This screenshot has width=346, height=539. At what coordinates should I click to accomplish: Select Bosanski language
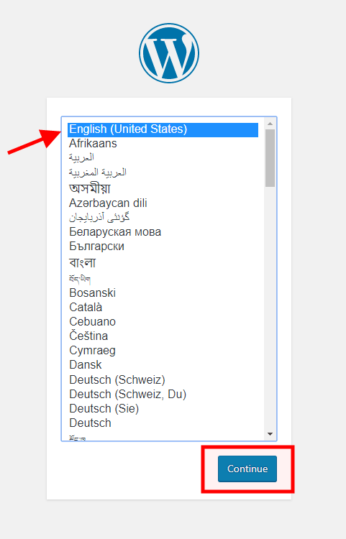163,293
